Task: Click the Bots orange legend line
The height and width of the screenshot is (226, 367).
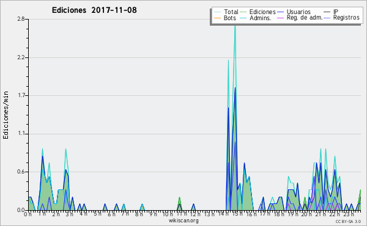Action: (217, 18)
